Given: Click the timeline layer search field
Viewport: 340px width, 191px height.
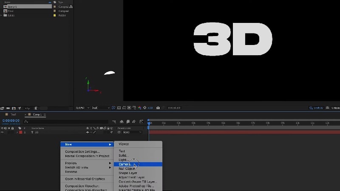Looking at the screenshot, I should pos(66,122).
